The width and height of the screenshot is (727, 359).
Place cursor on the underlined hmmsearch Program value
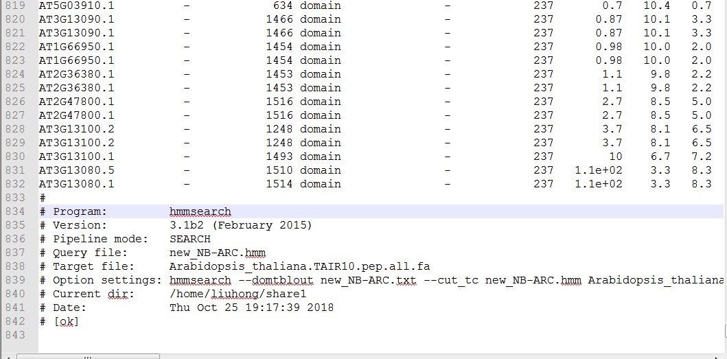200,211
